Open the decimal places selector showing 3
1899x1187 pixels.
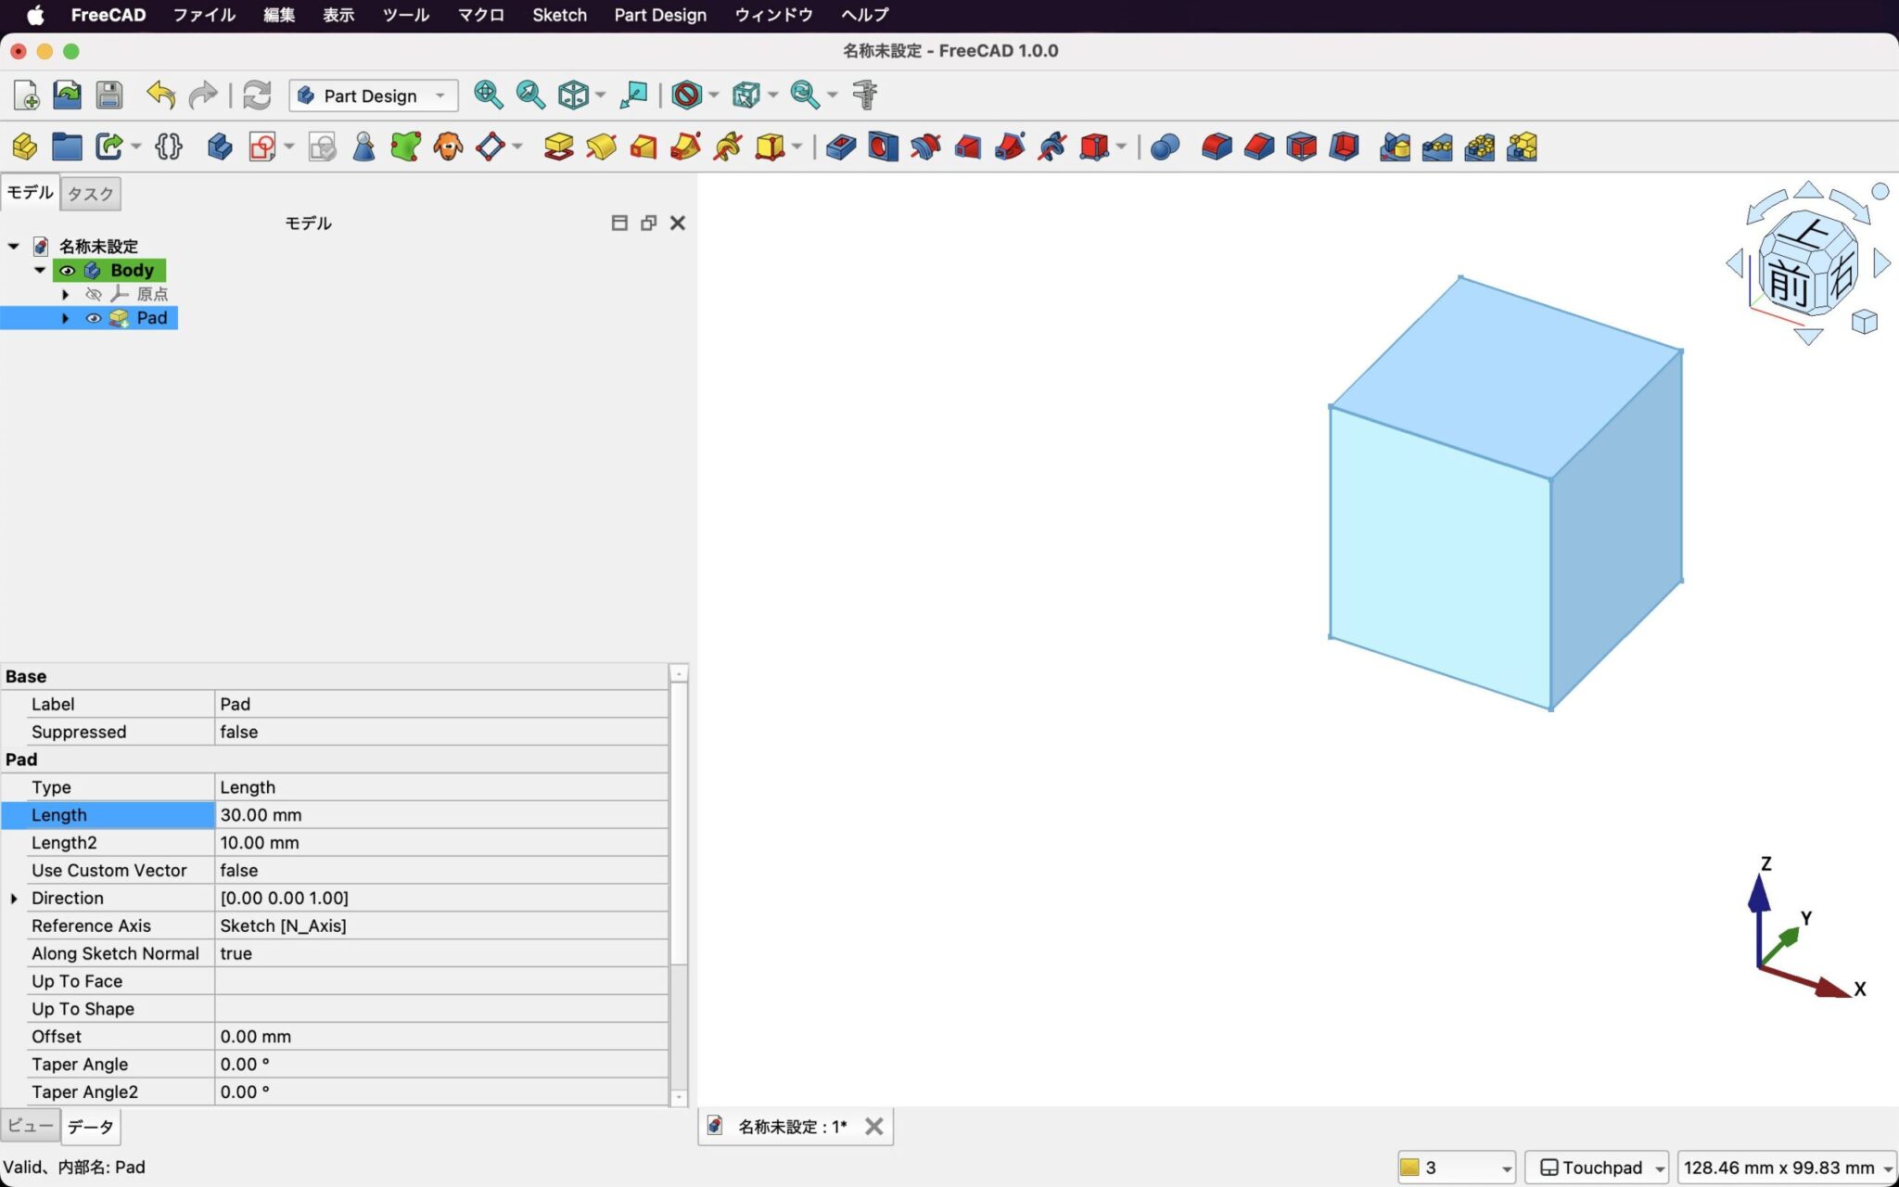(1455, 1167)
